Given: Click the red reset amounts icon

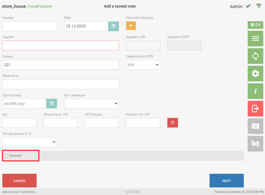Looking at the screenshot, I should click(x=173, y=123).
